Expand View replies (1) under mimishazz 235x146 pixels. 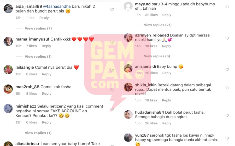(x=38, y=133)
